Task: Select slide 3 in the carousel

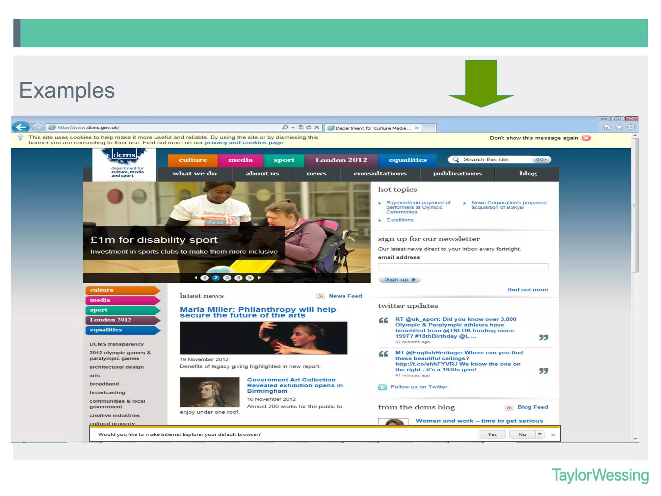Action: [x=227, y=278]
